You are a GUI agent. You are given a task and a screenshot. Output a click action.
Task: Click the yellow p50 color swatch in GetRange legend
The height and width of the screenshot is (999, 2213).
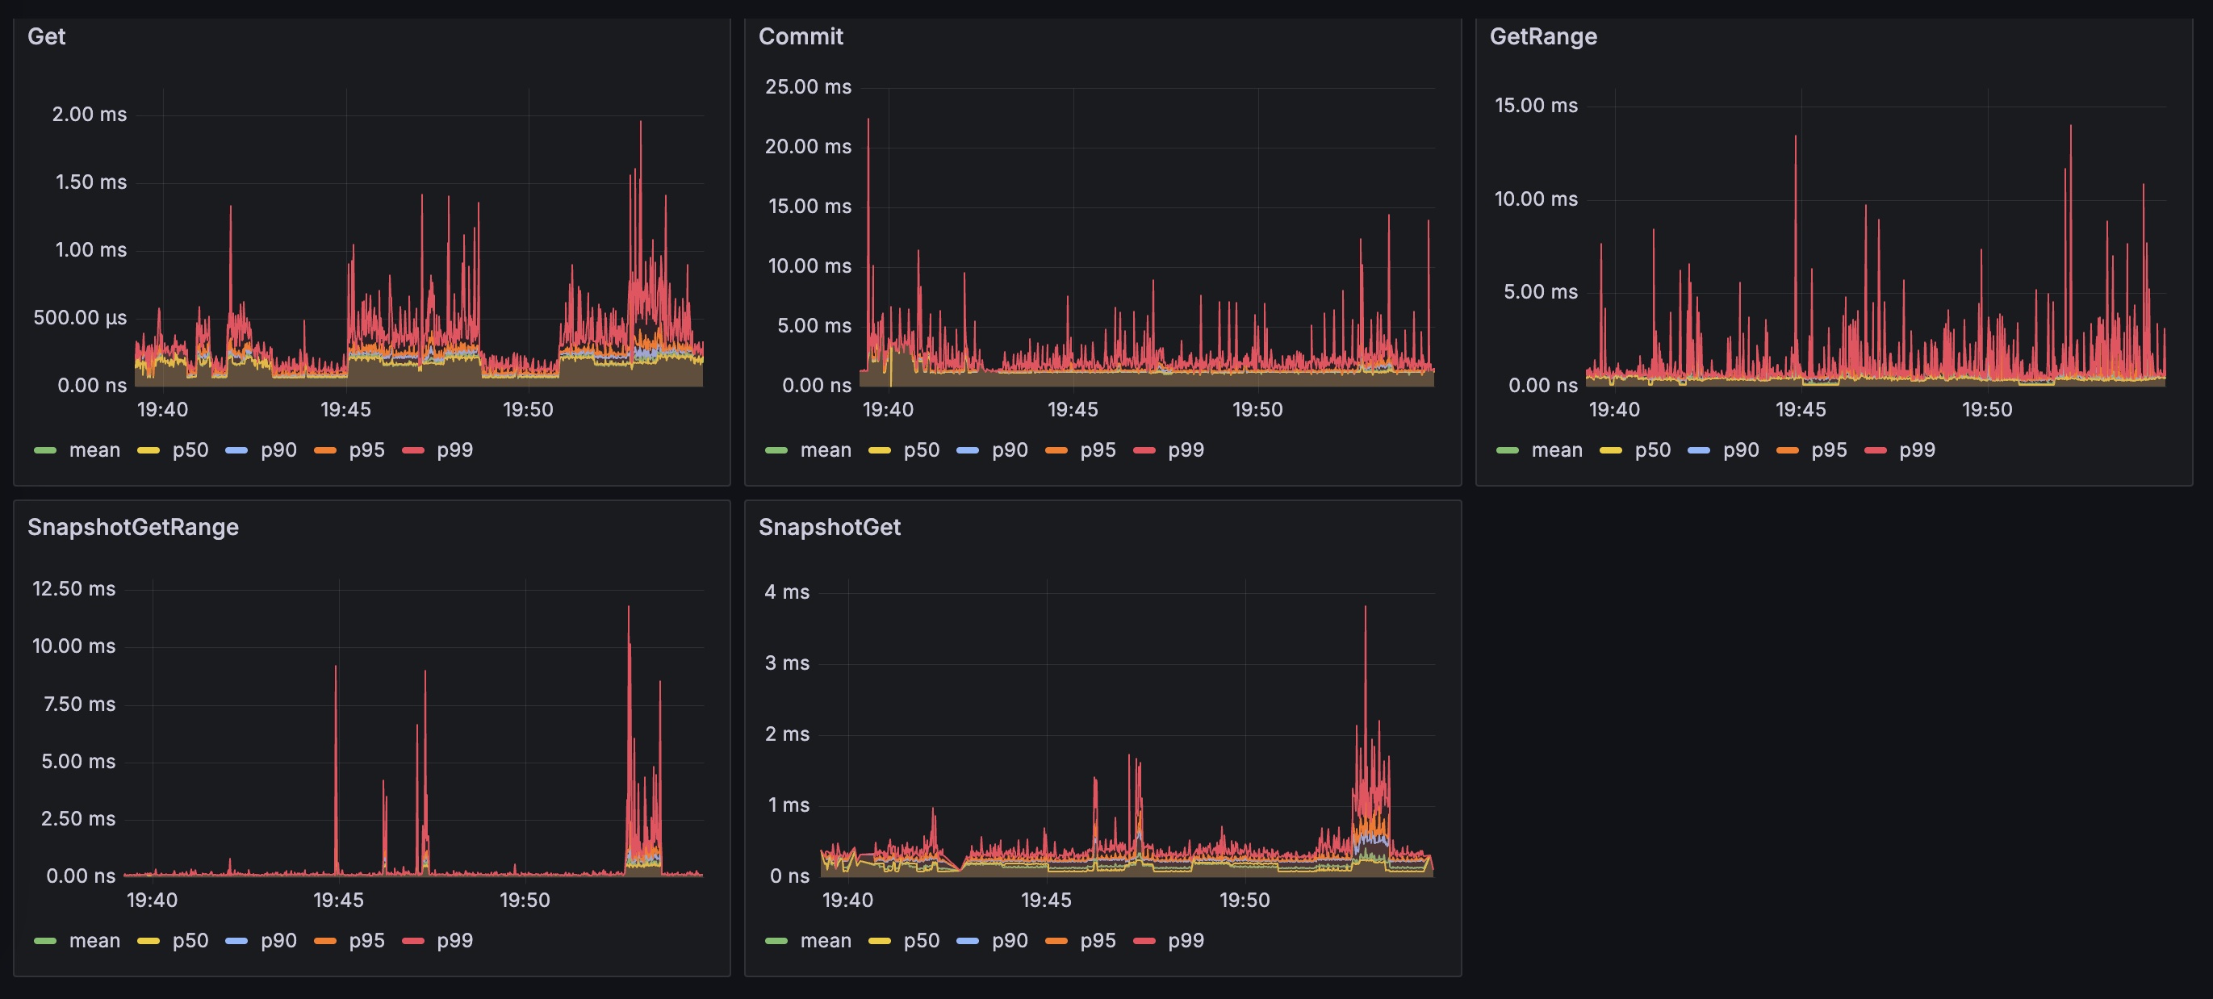click(x=1611, y=450)
